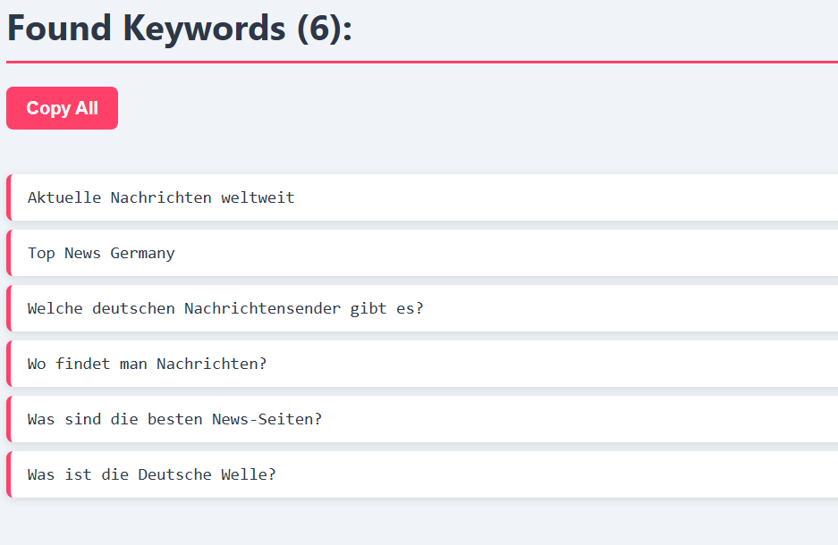Click the word 'Nachrichtensender' in the third keyword
The width and height of the screenshot is (838, 545).
(x=262, y=308)
